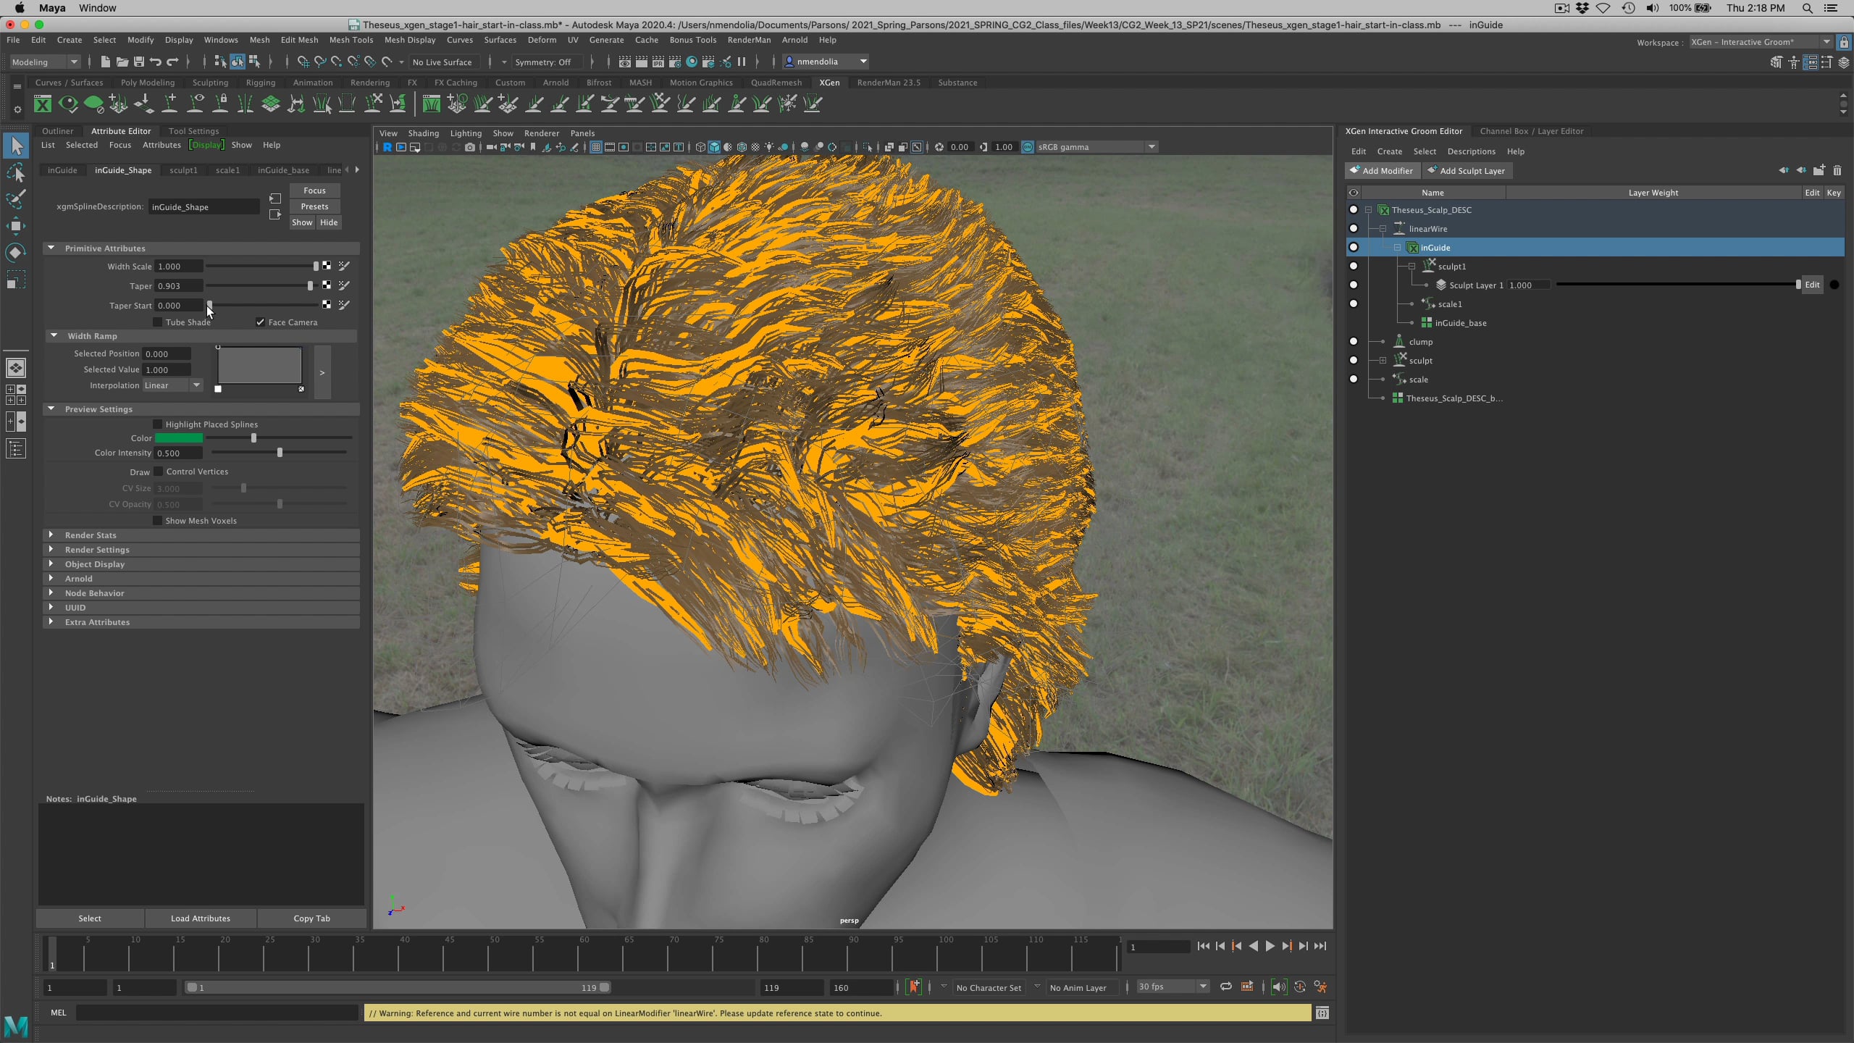Toggle visibility of the clump modifier
Screen dimensions: 1854x1043
[1354, 341]
